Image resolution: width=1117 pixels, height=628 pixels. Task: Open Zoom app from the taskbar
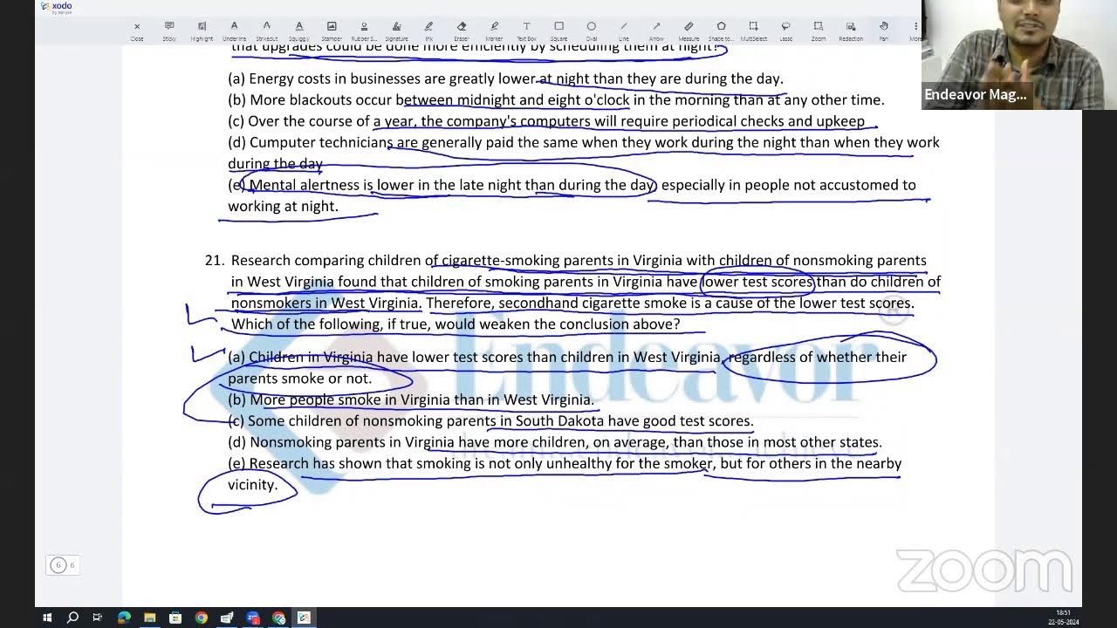pos(252,618)
